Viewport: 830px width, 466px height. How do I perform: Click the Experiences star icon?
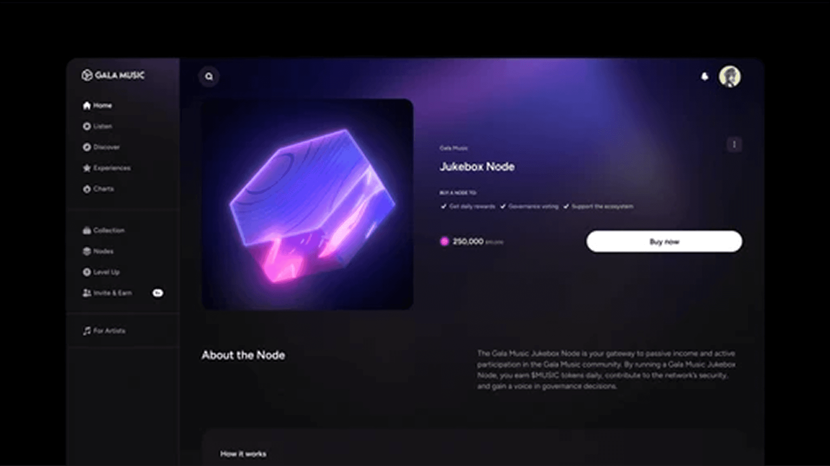click(x=87, y=168)
